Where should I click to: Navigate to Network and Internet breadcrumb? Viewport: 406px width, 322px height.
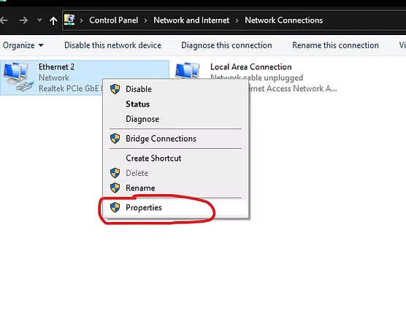point(191,20)
